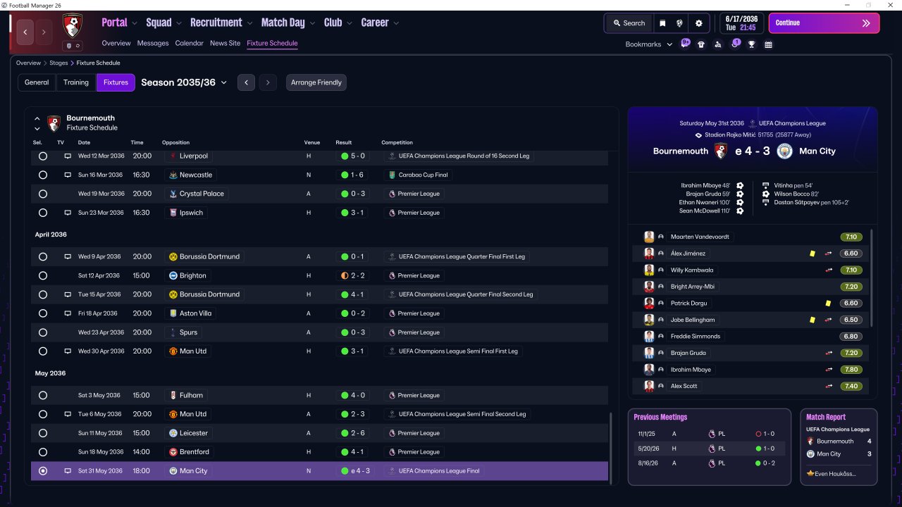Click the small shield icon under the club crest
This screenshot has width=902, height=507.
[x=68, y=46]
